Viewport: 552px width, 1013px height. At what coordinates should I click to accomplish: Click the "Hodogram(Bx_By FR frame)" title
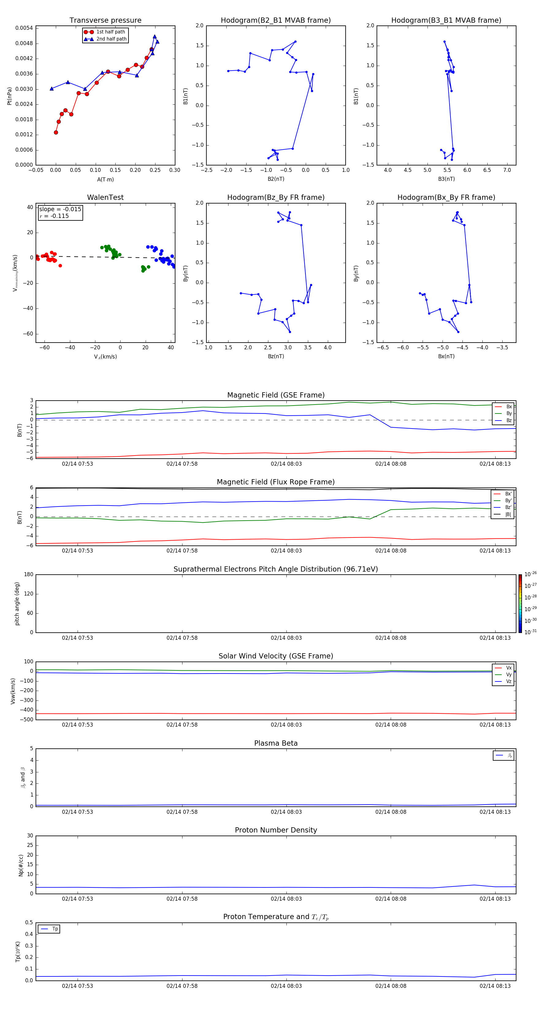click(x=446, y=197)
